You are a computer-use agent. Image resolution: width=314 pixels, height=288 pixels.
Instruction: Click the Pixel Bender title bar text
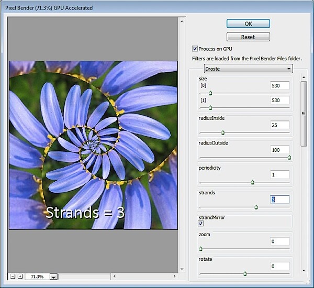coord(49,8)
